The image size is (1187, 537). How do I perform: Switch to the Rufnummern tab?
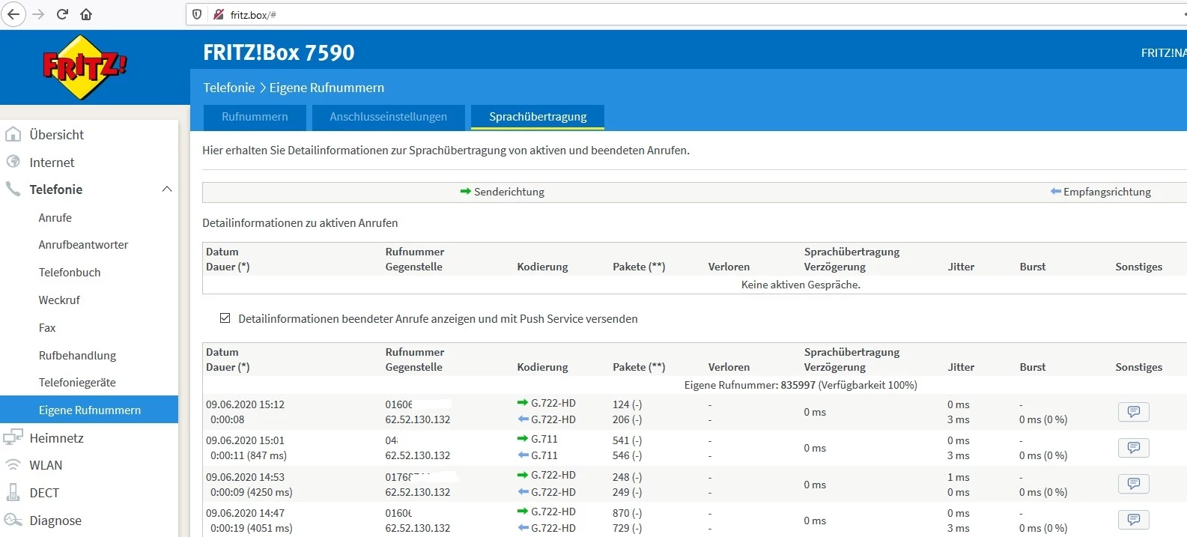pos(255,117)
